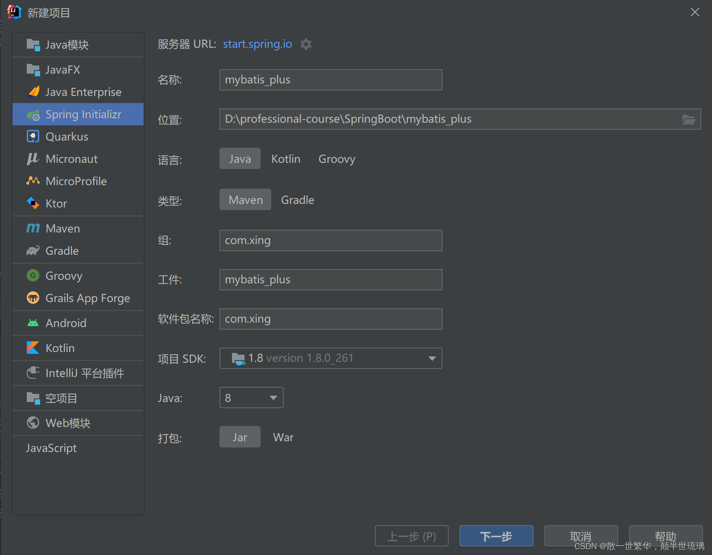Click the 软件包名称 field

point(331,319)
